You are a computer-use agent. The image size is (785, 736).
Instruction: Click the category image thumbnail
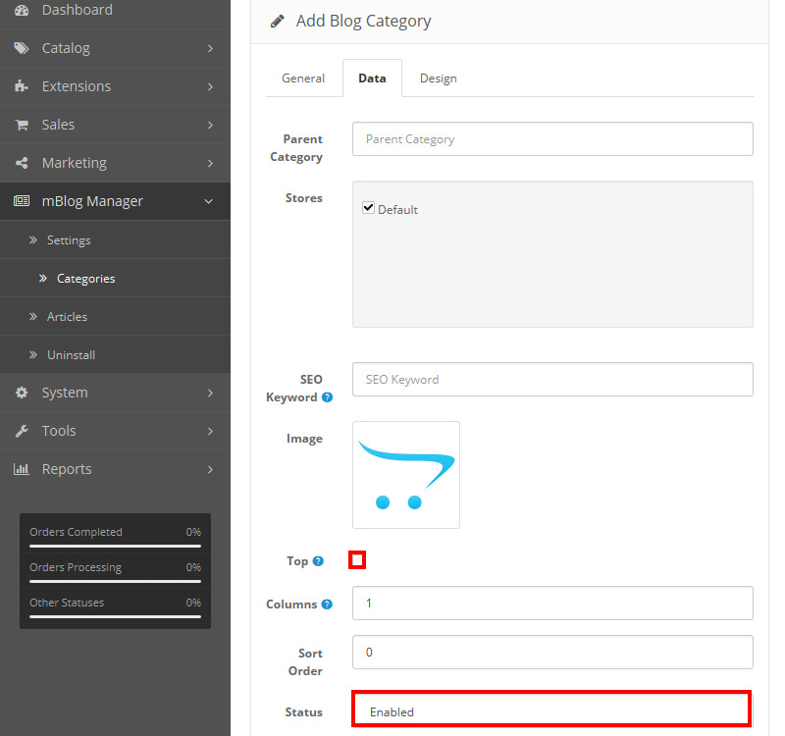click(406, 475)
